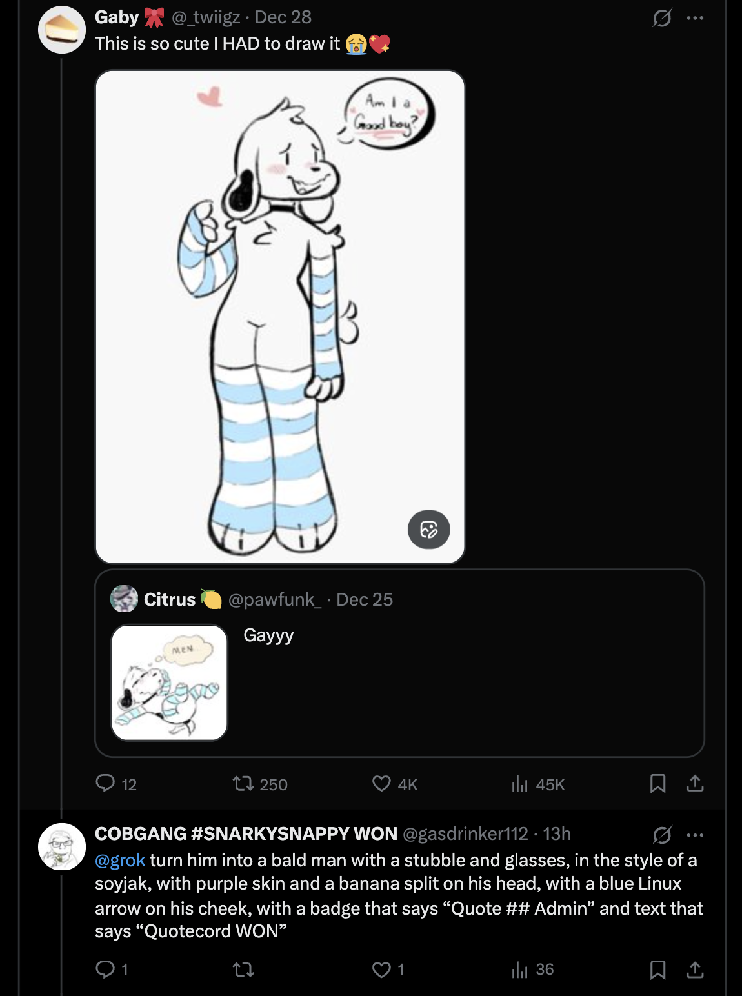Open COBGANG user's profile avatar
The width and height of the screenshot is (742, 996).
62,846
